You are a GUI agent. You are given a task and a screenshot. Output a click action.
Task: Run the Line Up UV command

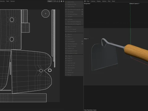click(x=74, y=39)
